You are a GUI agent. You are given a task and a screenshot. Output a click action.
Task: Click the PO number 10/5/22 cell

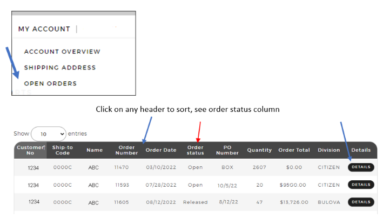coord(227,186)
